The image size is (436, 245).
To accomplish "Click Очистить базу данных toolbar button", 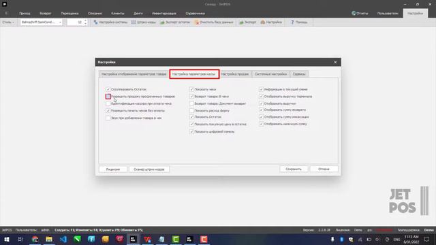I will (x=213, y=22).
